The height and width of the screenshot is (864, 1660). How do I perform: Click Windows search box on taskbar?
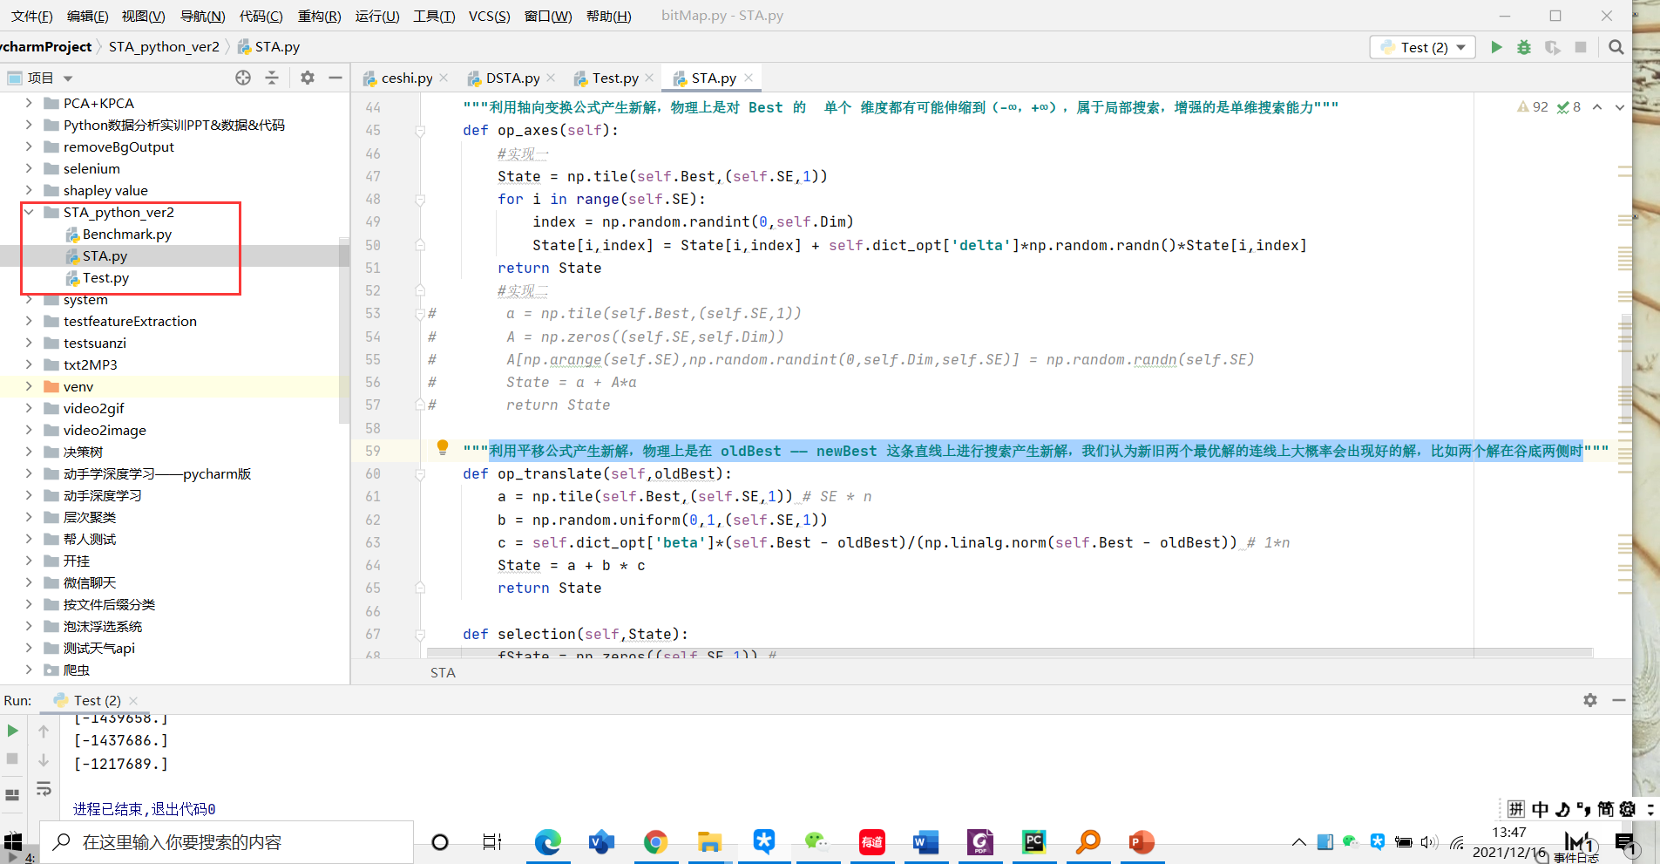pyautogui.click(x=227, y=841)
